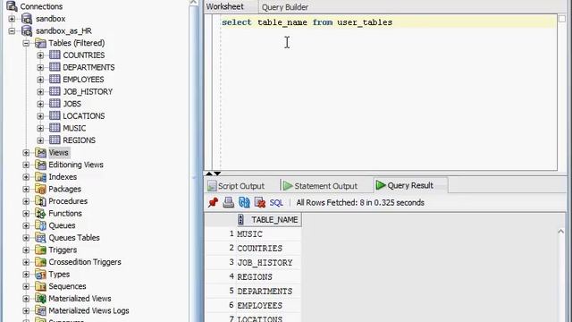Print the query result
The image size is (572, 322).
[x=229, y=203]
